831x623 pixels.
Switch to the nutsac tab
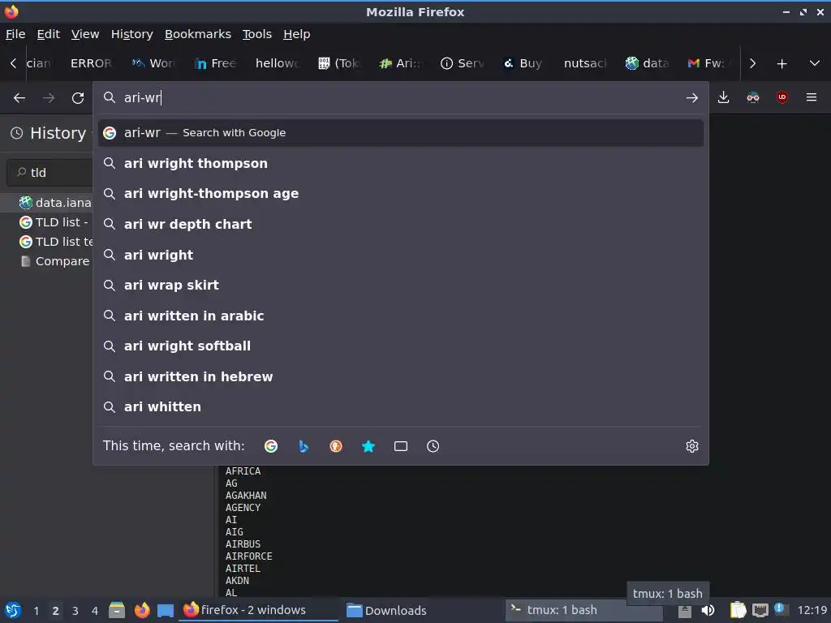585,63
